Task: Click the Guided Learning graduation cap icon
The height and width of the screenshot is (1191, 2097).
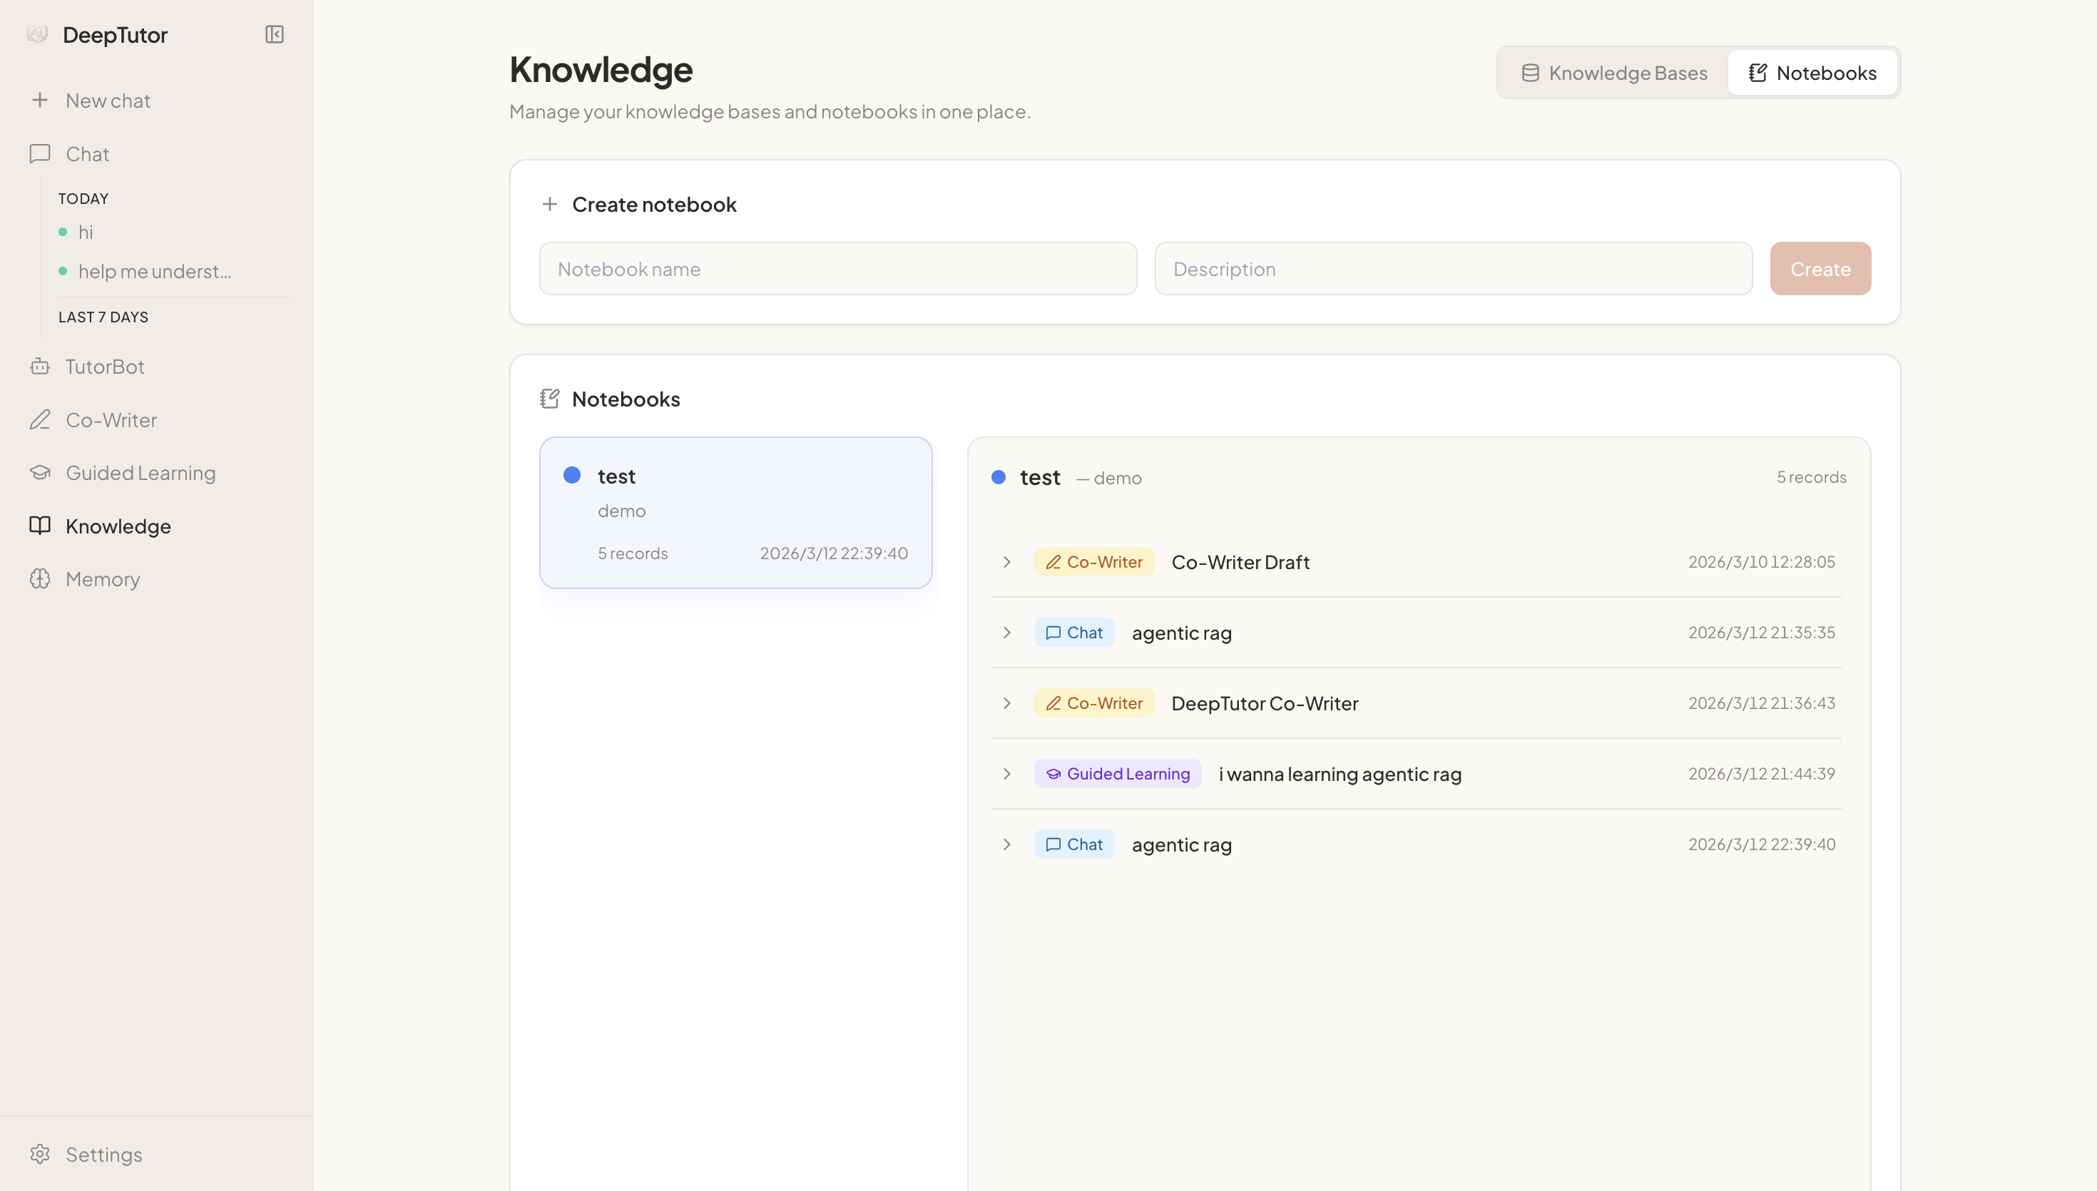Action: (x=40, y=472)
